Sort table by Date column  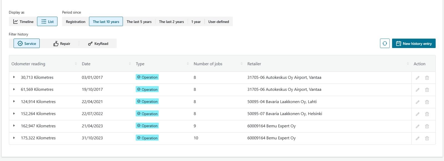click(x=86, y=64)
